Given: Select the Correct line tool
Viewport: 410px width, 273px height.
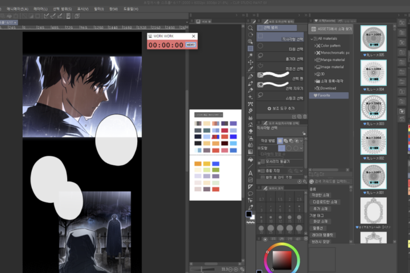Looking at the screenshot, I should coord(250,200).
